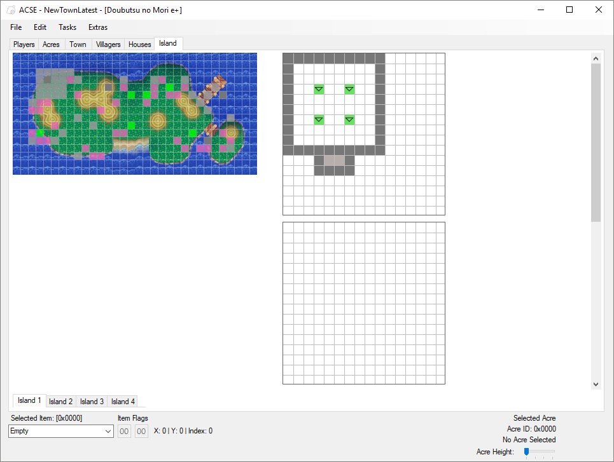Viewport: 614px width, 462px height.
Task: Click the lower empty item grid
Action: (364, 303)
